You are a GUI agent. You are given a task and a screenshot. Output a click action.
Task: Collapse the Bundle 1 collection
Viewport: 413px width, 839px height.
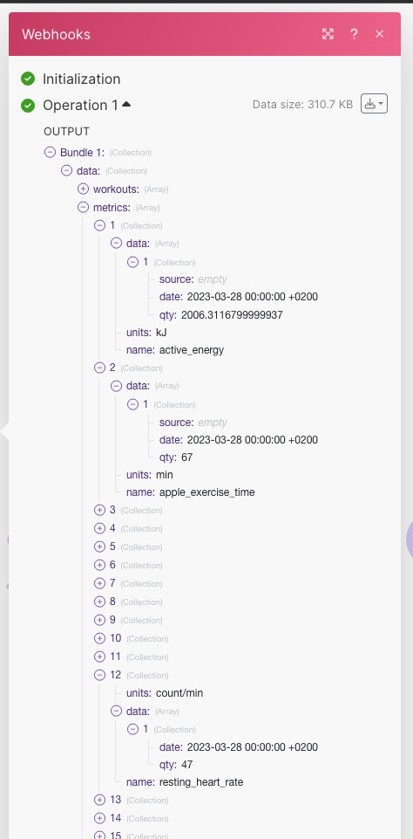(50, 153)
